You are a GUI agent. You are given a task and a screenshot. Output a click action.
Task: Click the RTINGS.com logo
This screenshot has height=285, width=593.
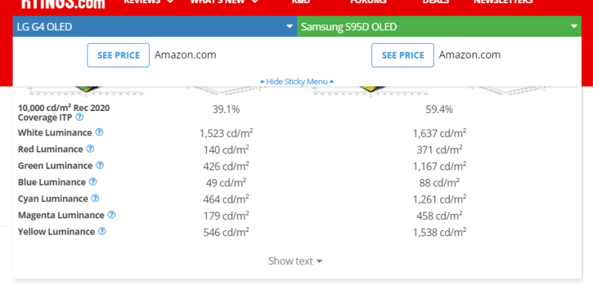click(x=63, y=4)
